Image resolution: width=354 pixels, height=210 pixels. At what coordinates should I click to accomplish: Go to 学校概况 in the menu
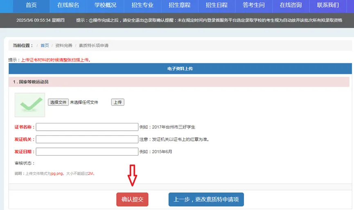coord(105,5)
